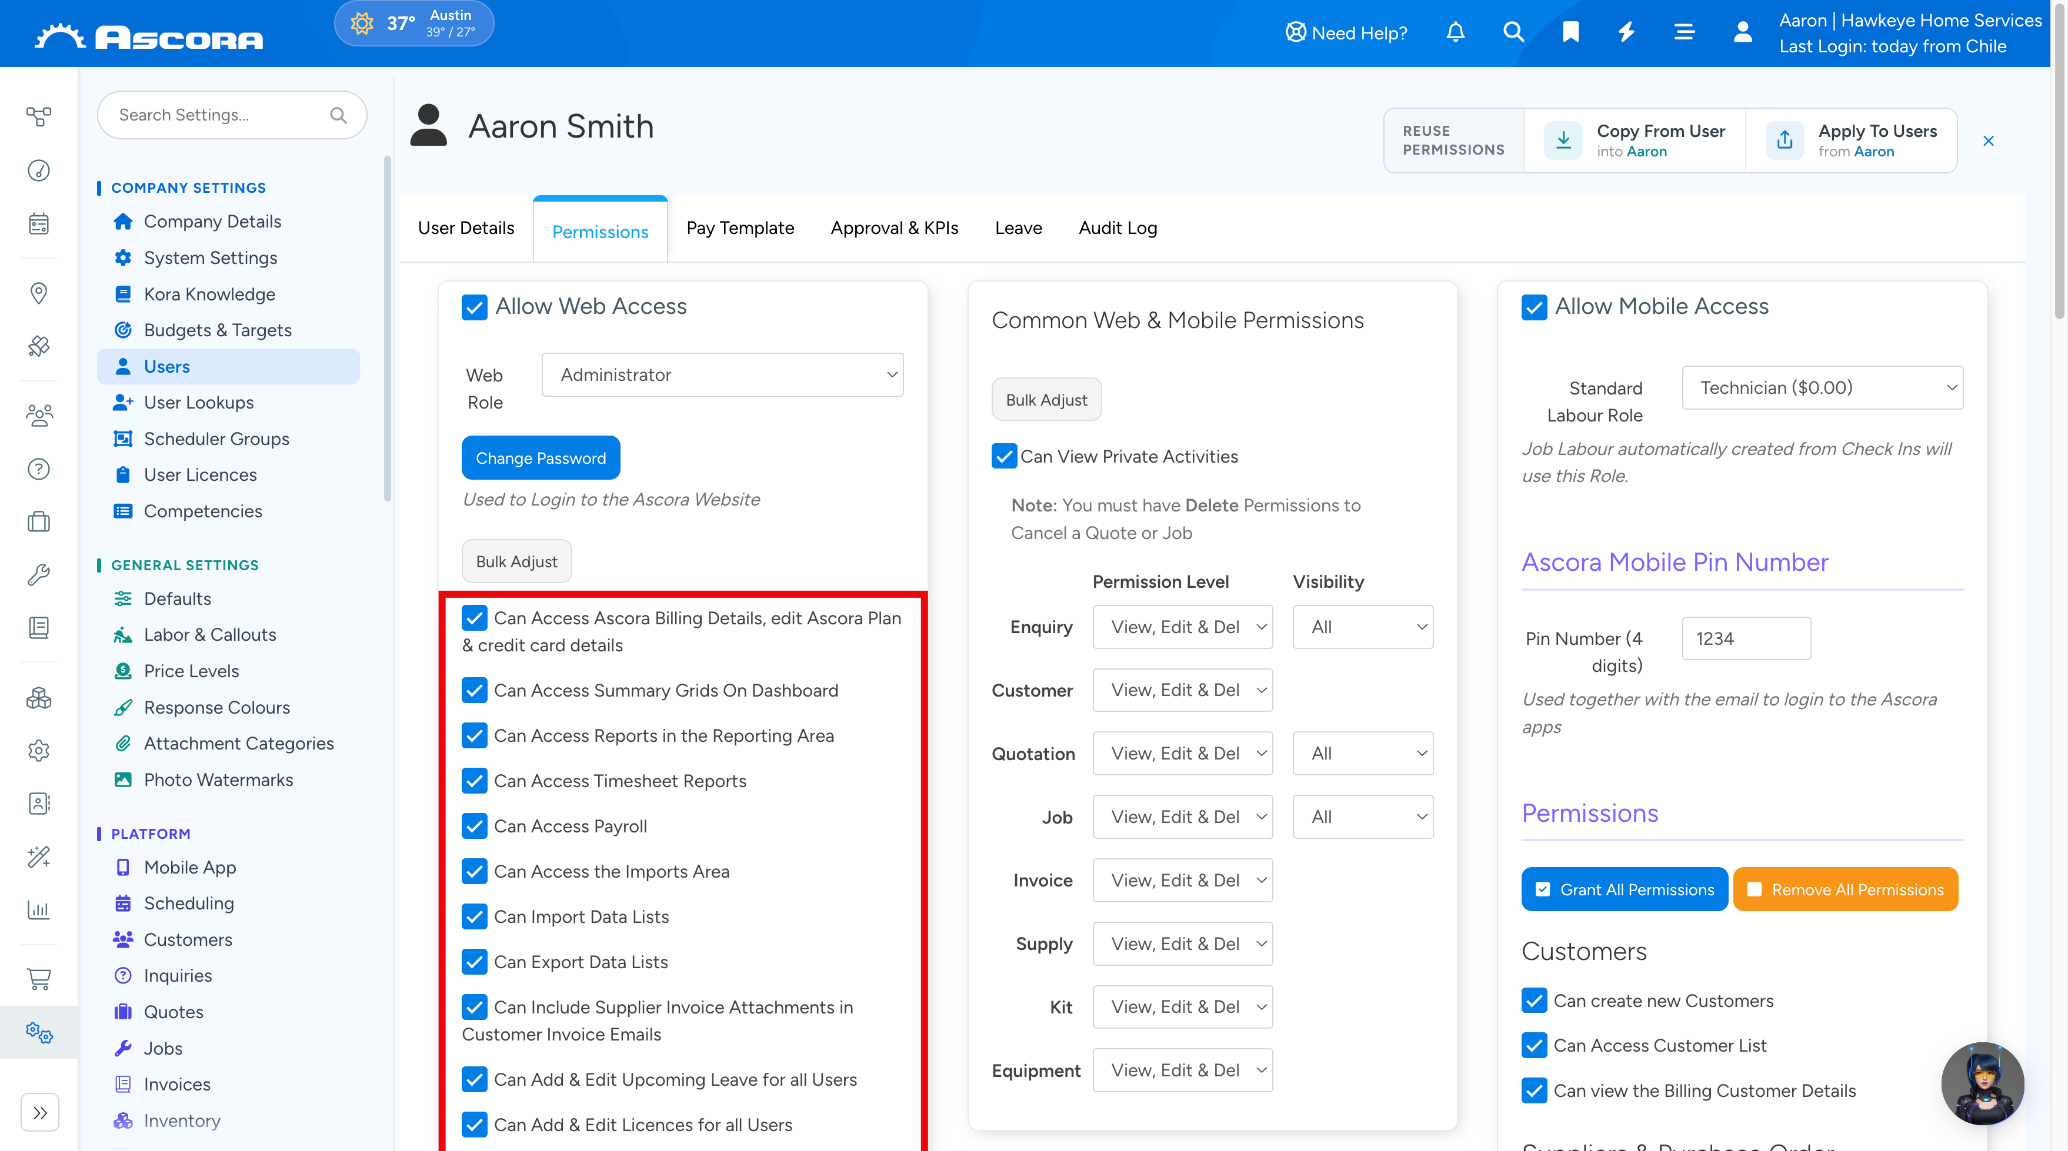Click Grant All Permissions

point(1624,889)
